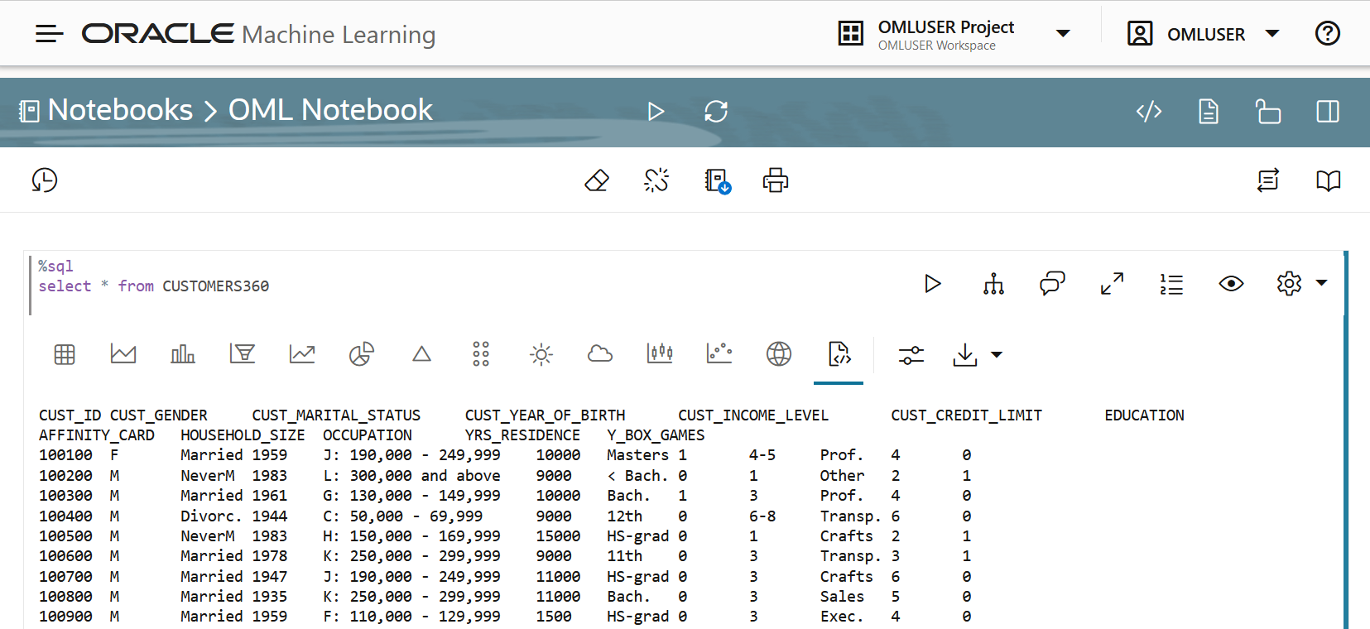
Task: Select the pie chart visualization
Action: tap(361, 354)
